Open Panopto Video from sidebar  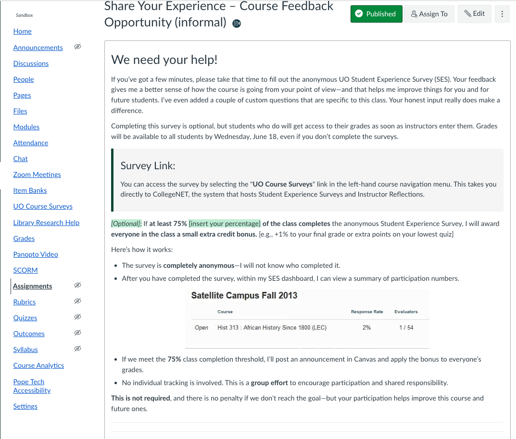click(x=36, y=254)
